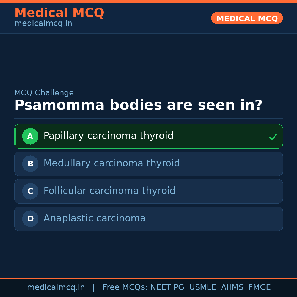
Task: Click the C letter circle icon
Action: tap(30, 191)
